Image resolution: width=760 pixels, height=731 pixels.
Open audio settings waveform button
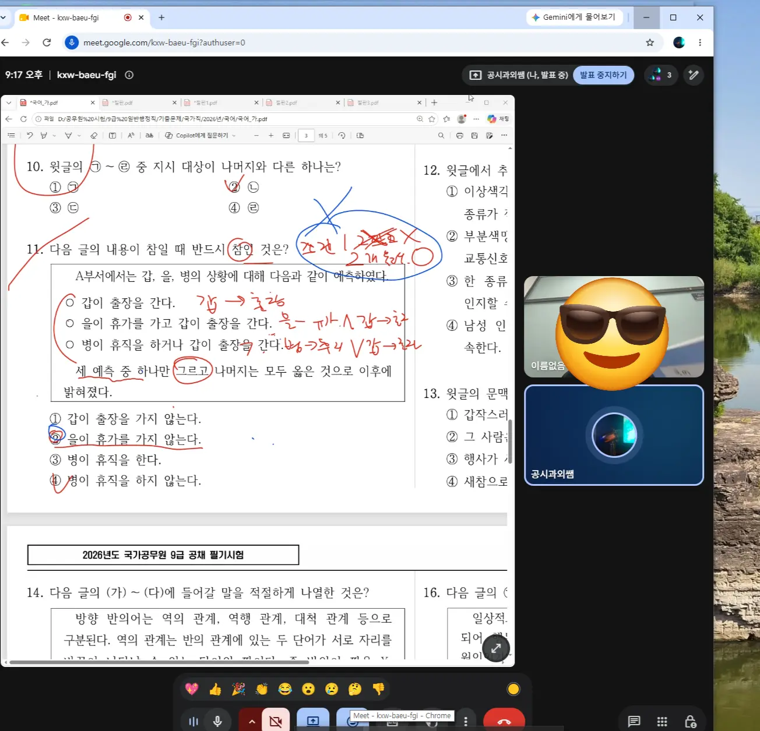[193, 721]
